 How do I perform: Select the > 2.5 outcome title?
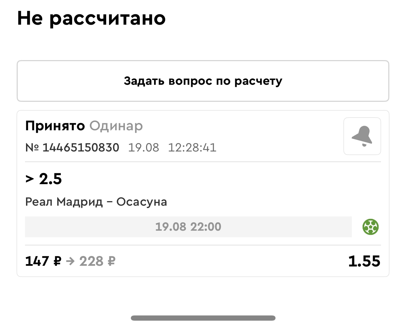[44, 179]
